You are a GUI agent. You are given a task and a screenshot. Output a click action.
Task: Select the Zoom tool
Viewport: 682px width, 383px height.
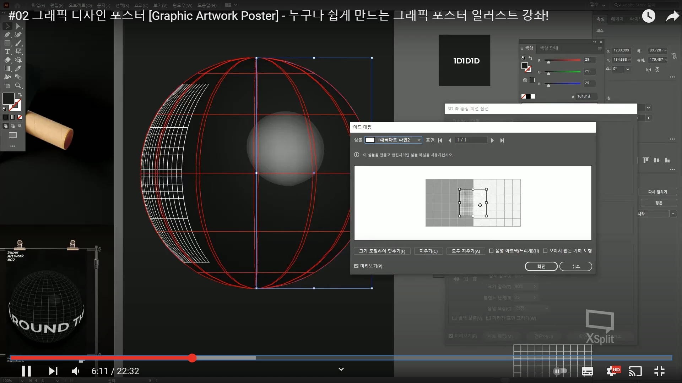(18, 85)
